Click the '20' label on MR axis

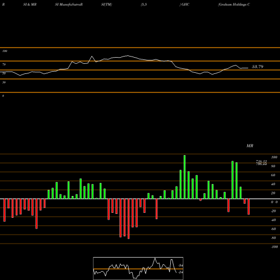(x=273, y=193)
